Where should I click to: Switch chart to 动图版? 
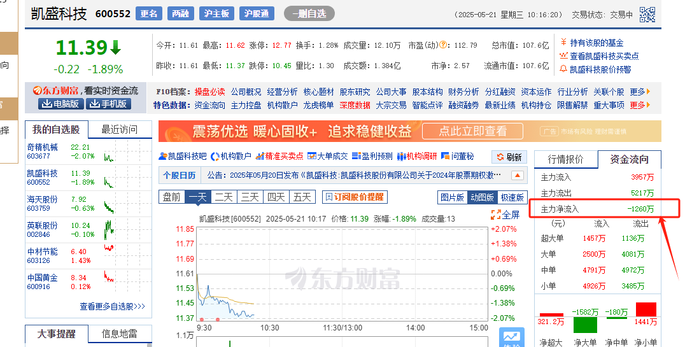[x=483, y=197]
